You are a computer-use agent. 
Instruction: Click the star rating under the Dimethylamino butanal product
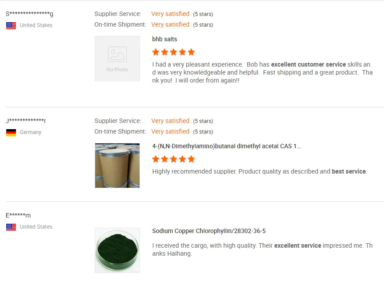pos(173,159)
